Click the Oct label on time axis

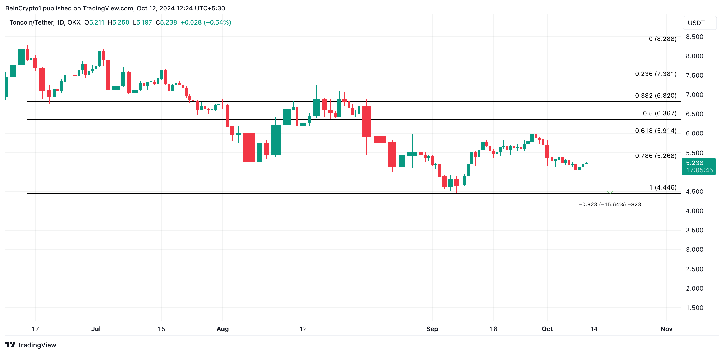click(x=547, y=329)
